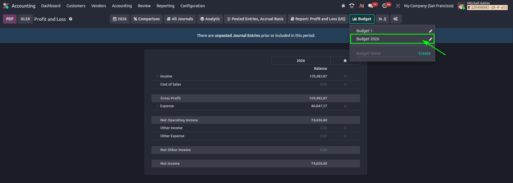Open the AI assistant icon
Viewport: 513px width, 183px height.
click(361, 6)
